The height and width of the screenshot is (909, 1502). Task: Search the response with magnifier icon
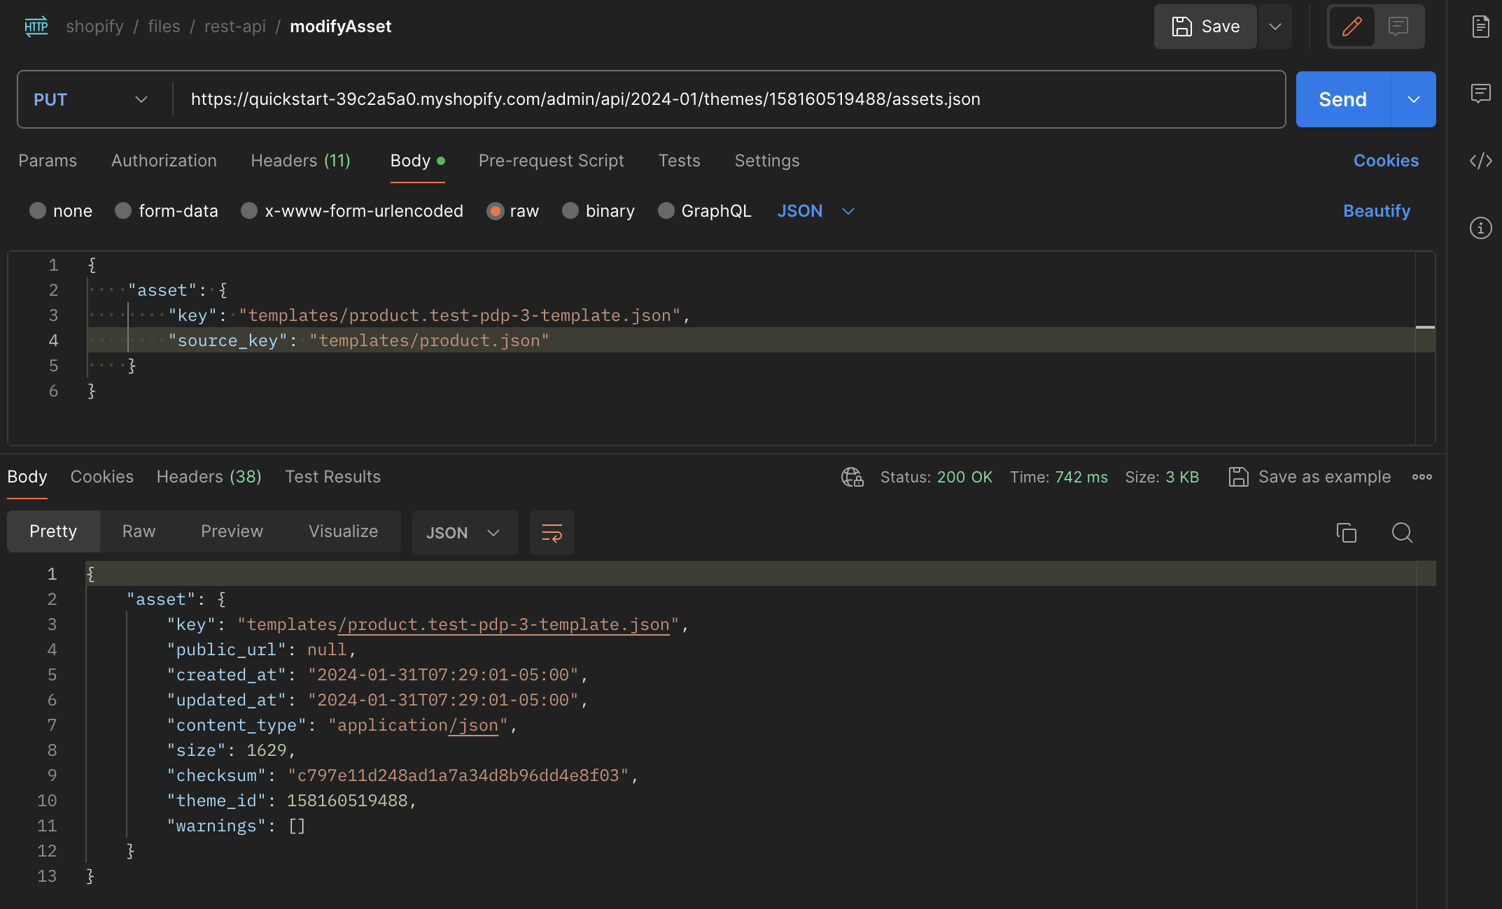coord(1402,533)
